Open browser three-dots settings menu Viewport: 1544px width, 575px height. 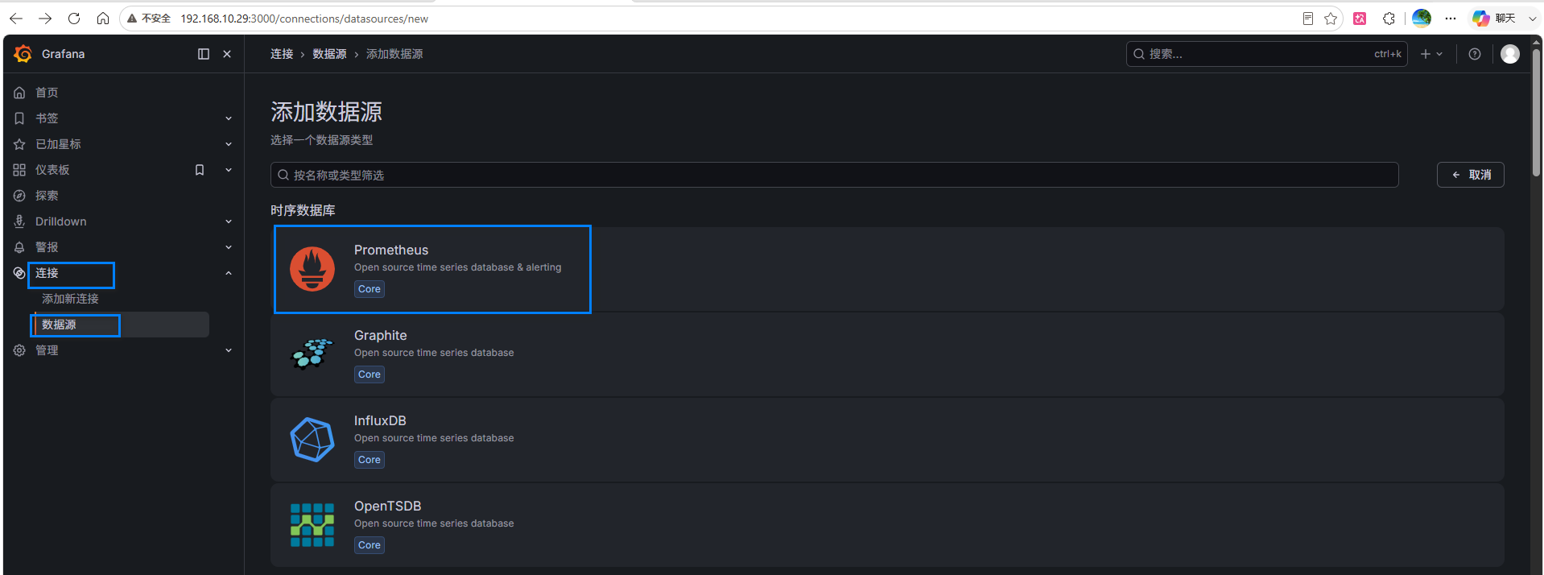[x=1451, y=19]
